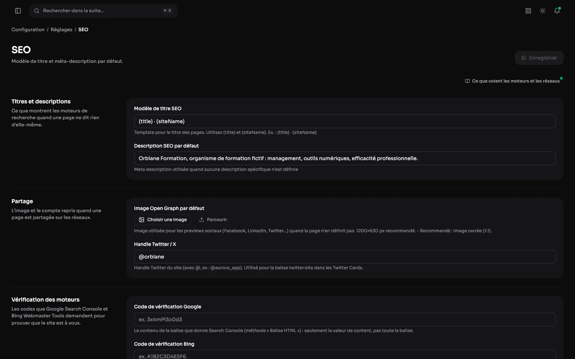Click the Image utilisée pour les previews help text
575x359 pixels.
click(313, 231)
